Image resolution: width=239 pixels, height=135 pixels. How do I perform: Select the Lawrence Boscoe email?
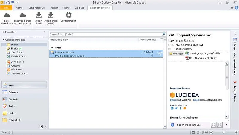coord(106,54)
